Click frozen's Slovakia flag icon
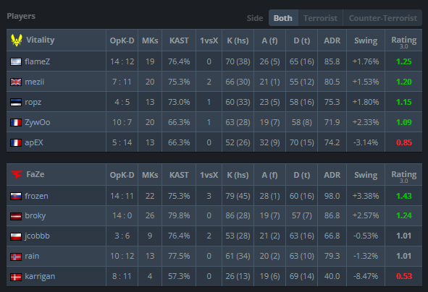Viewport: 428px width, 292px height. tap(16, 196)
